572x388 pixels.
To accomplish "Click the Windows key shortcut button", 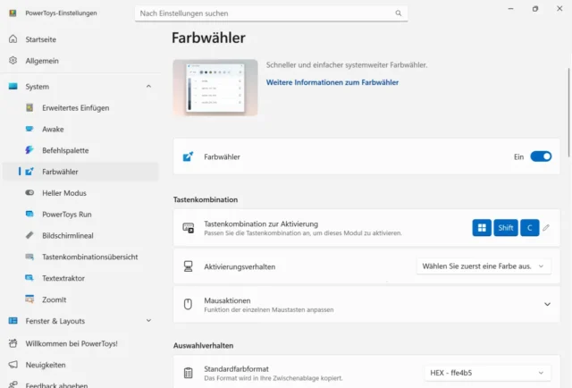I will [482, 228].
